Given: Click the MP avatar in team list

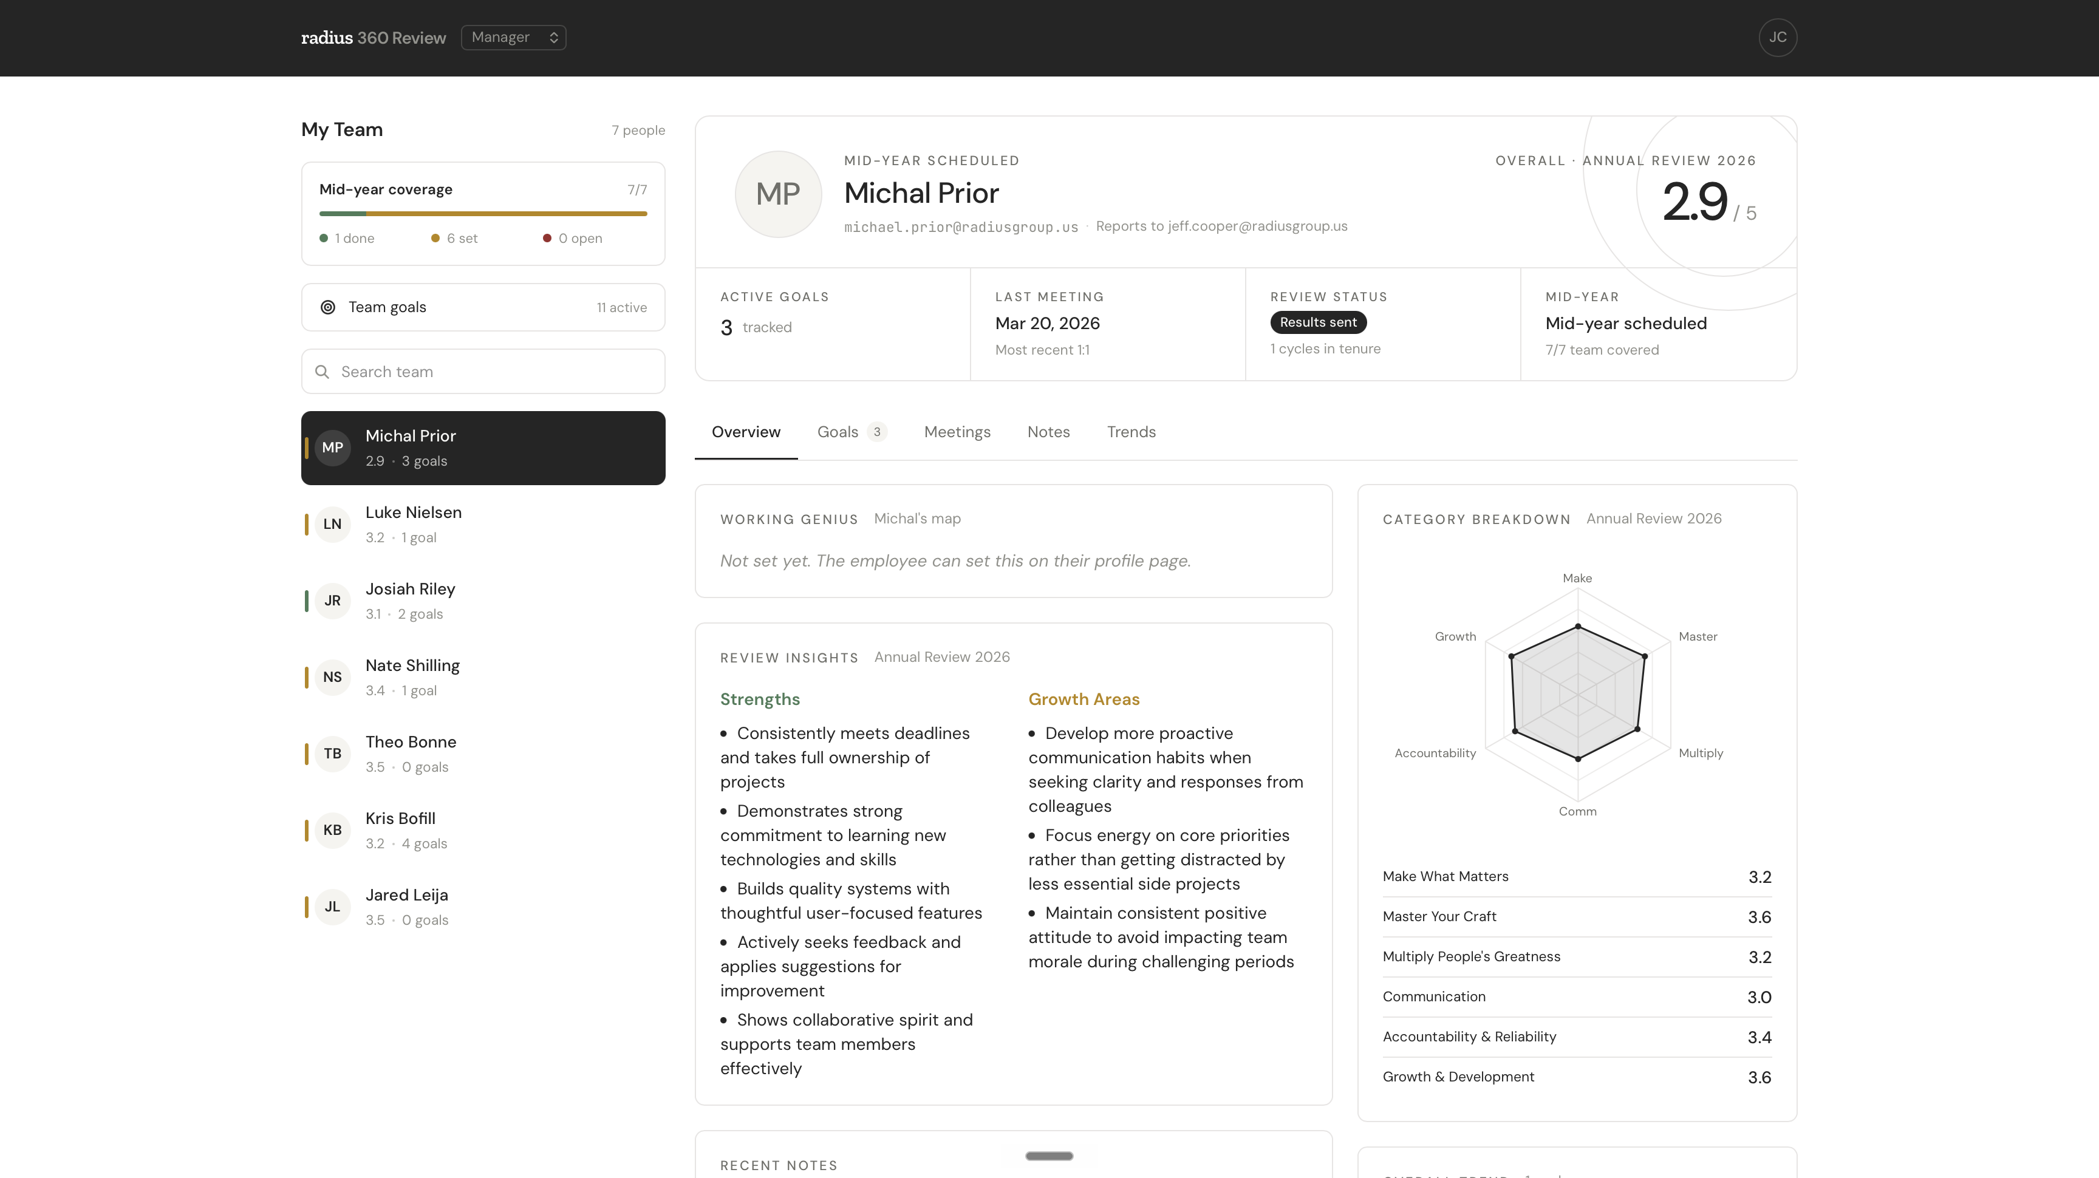Looking at the screenshot, I should pyautogui.click(x=332, y=448).
